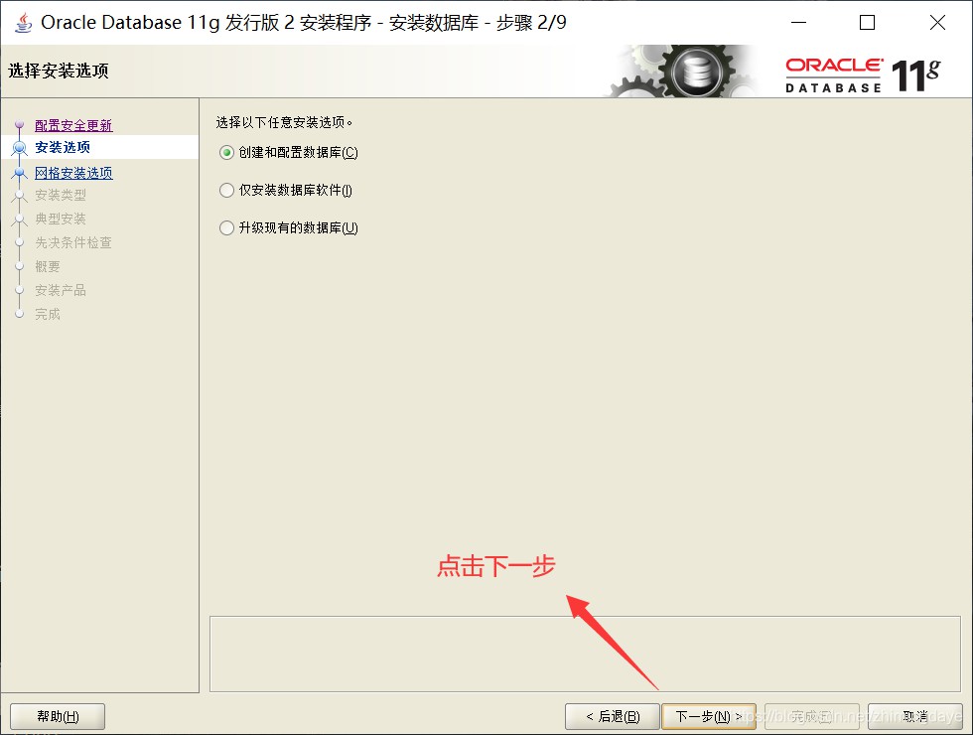Pick the 升级现有的数据库 radio option
The width and height of the screenshot is (973, 735).
coord(226,228)
